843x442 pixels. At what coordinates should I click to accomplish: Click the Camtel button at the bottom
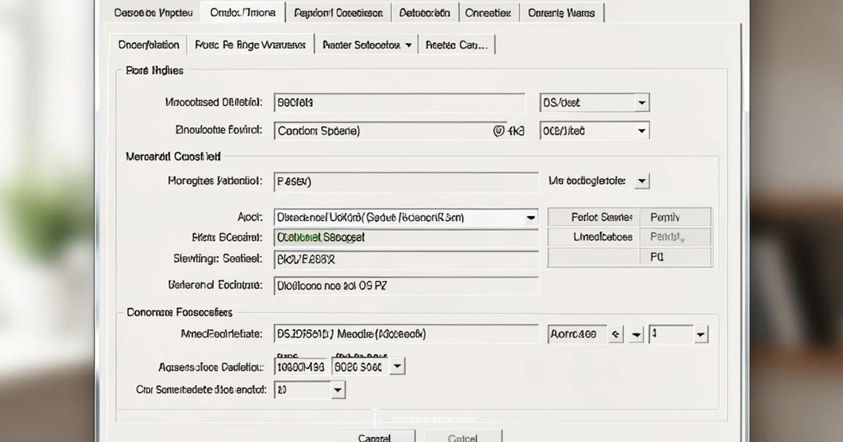pos(374,437)
